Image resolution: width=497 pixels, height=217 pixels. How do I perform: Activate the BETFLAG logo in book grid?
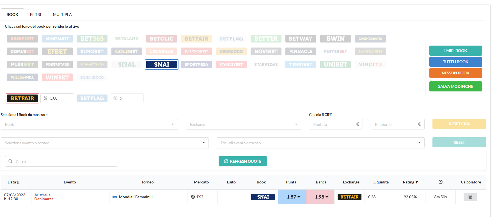pos(231,39)
